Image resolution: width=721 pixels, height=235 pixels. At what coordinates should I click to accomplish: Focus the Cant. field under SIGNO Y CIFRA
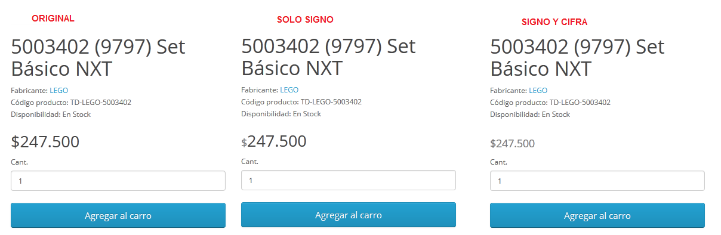[x=597, y=181]
